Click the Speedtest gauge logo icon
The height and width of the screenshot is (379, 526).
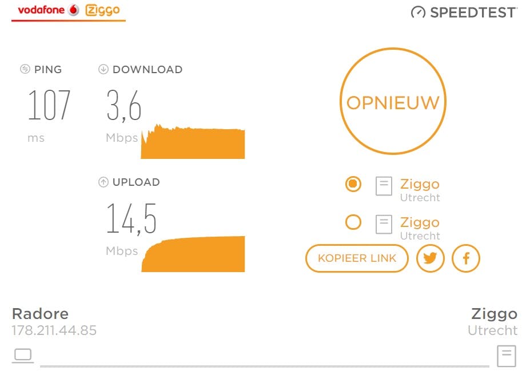click(418, 12)
